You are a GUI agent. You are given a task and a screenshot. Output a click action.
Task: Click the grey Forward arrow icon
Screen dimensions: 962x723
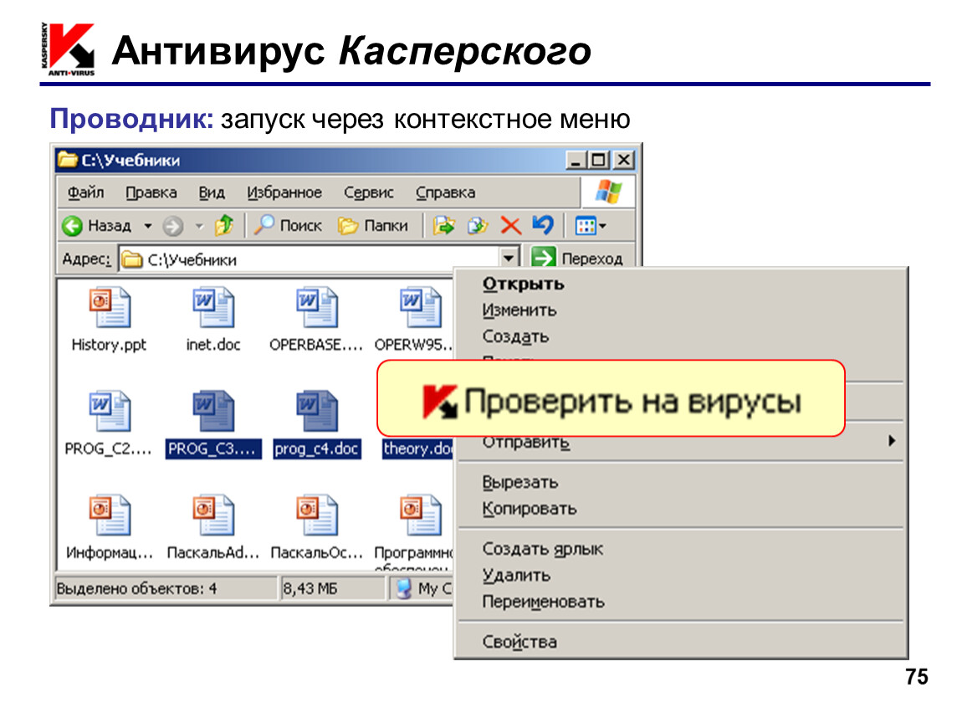click(x=172, y=226)
